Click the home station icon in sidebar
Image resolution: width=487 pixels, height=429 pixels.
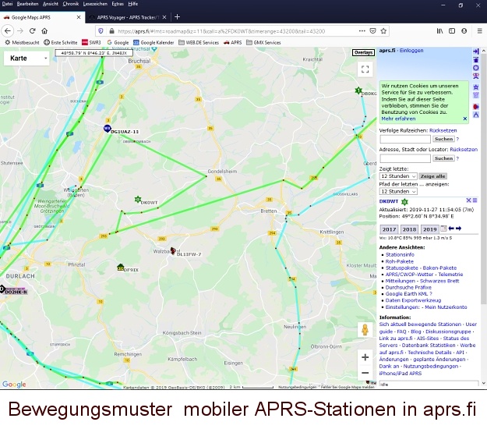[x=475, y=60]
